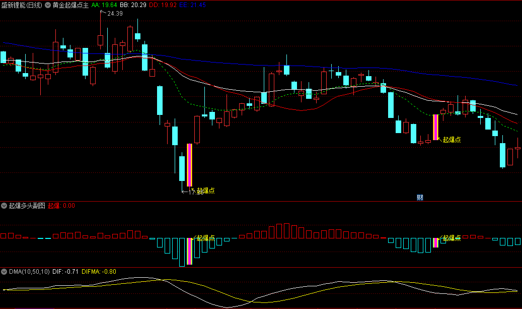Select the 黄金起爆点主 indicator name
This screenshot has height=309, width=522.
tap(70, 5)
